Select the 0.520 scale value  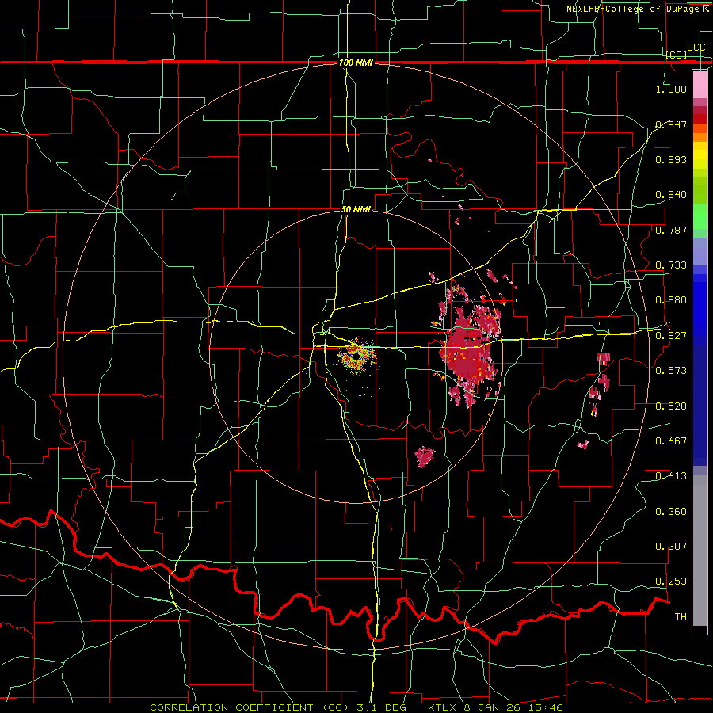(x=671, y=406)
